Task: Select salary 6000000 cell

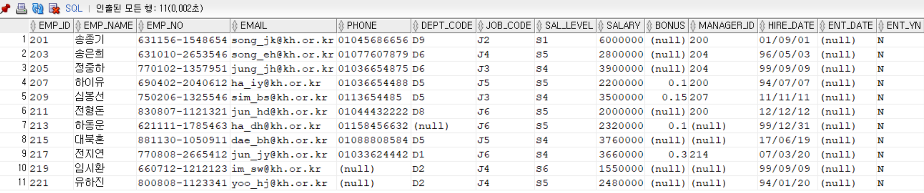Action: point(620,40)
